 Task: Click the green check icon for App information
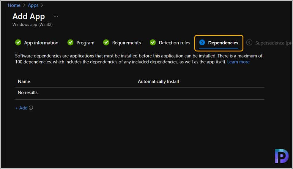pos(18,43)
